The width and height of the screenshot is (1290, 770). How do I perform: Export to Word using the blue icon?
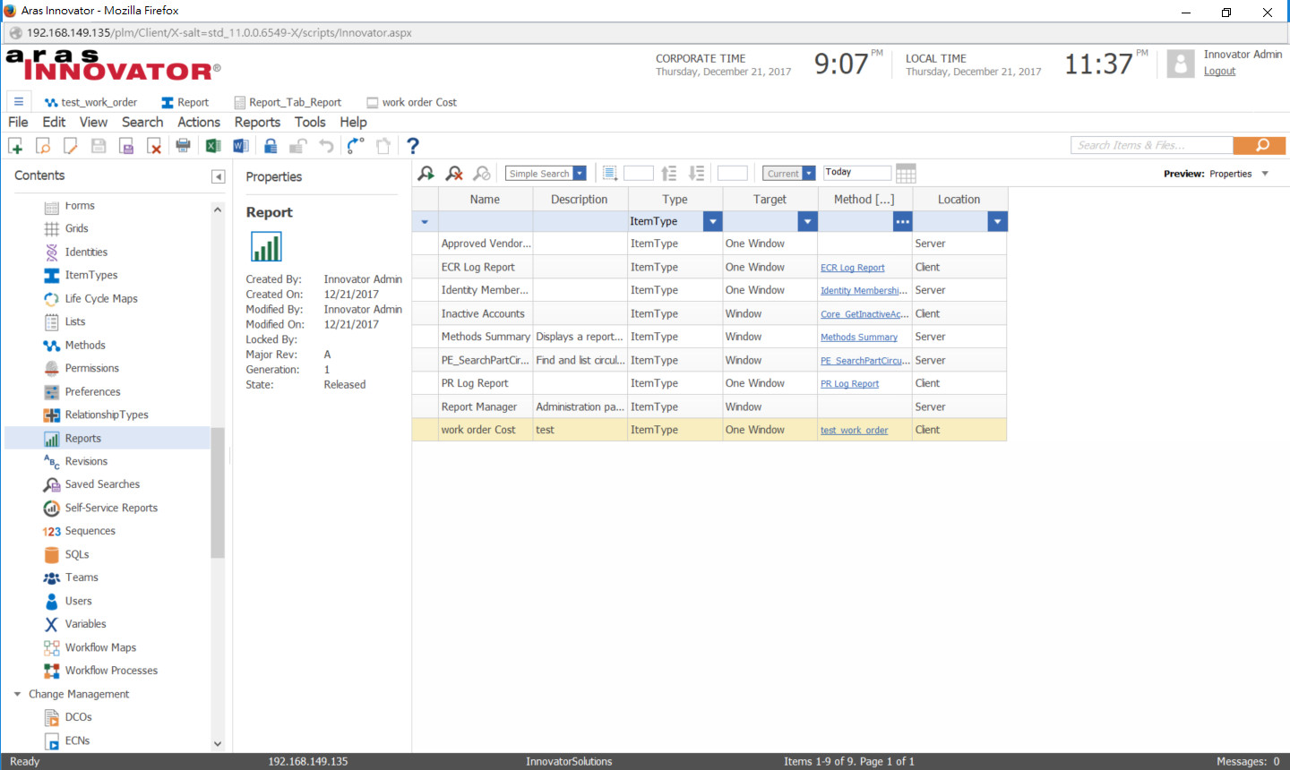pos(241,146)
